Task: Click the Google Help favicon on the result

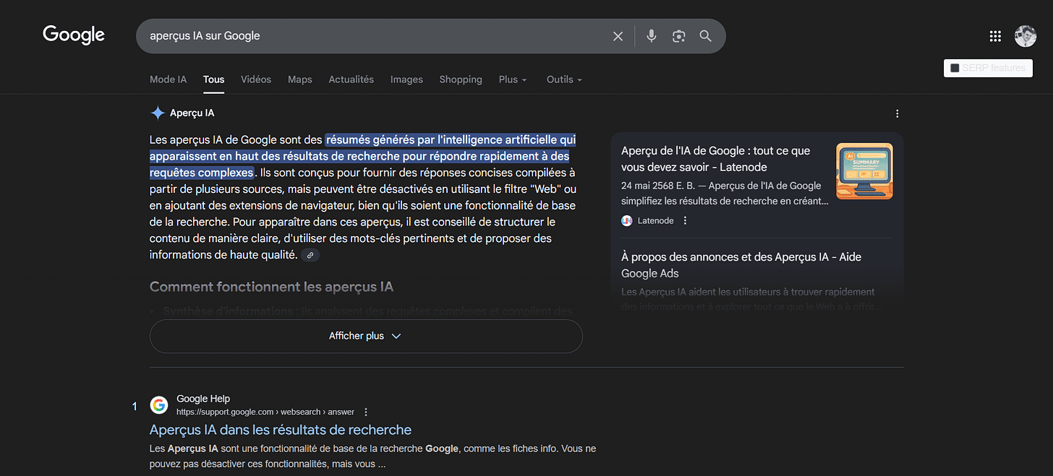Action: pyautogui.click(x=158, y=404)
